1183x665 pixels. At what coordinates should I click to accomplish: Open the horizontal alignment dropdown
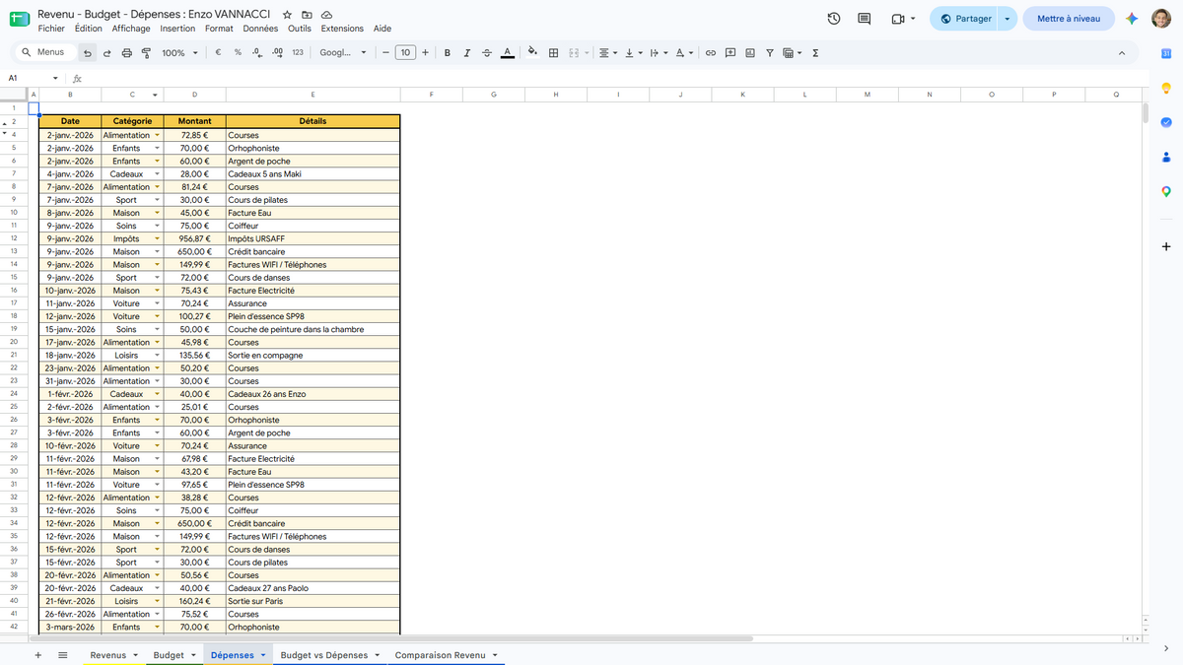(x=608, y=53)
